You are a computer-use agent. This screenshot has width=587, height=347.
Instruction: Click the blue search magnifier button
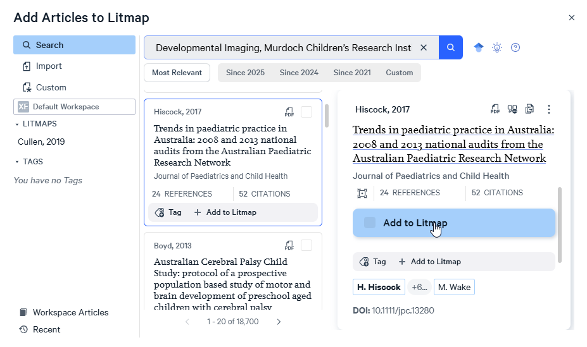(450, 47)
